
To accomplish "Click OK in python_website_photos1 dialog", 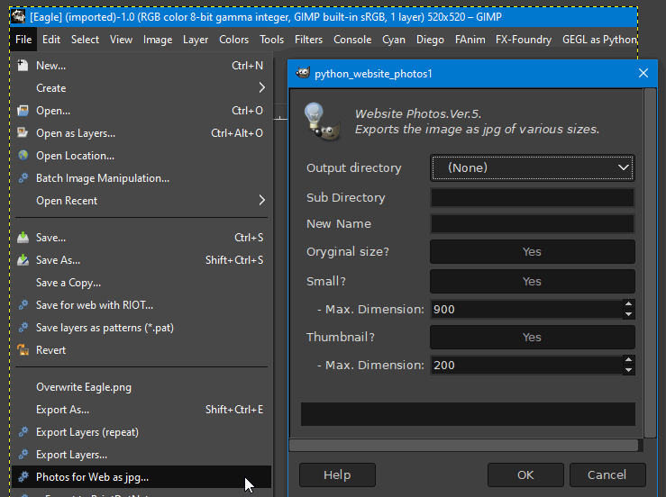I will [x=525, y=474].
